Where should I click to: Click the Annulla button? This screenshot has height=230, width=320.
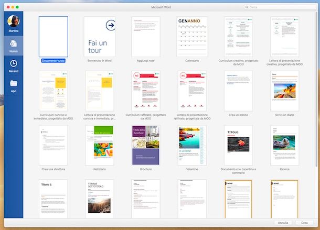tap(283, 223)
